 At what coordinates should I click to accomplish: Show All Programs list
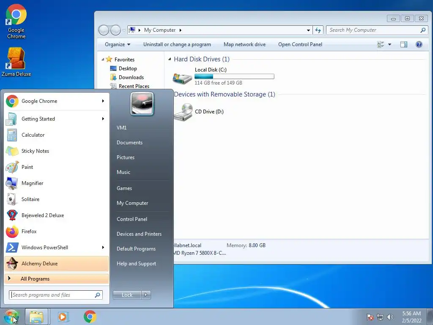(x=57, y=279)
